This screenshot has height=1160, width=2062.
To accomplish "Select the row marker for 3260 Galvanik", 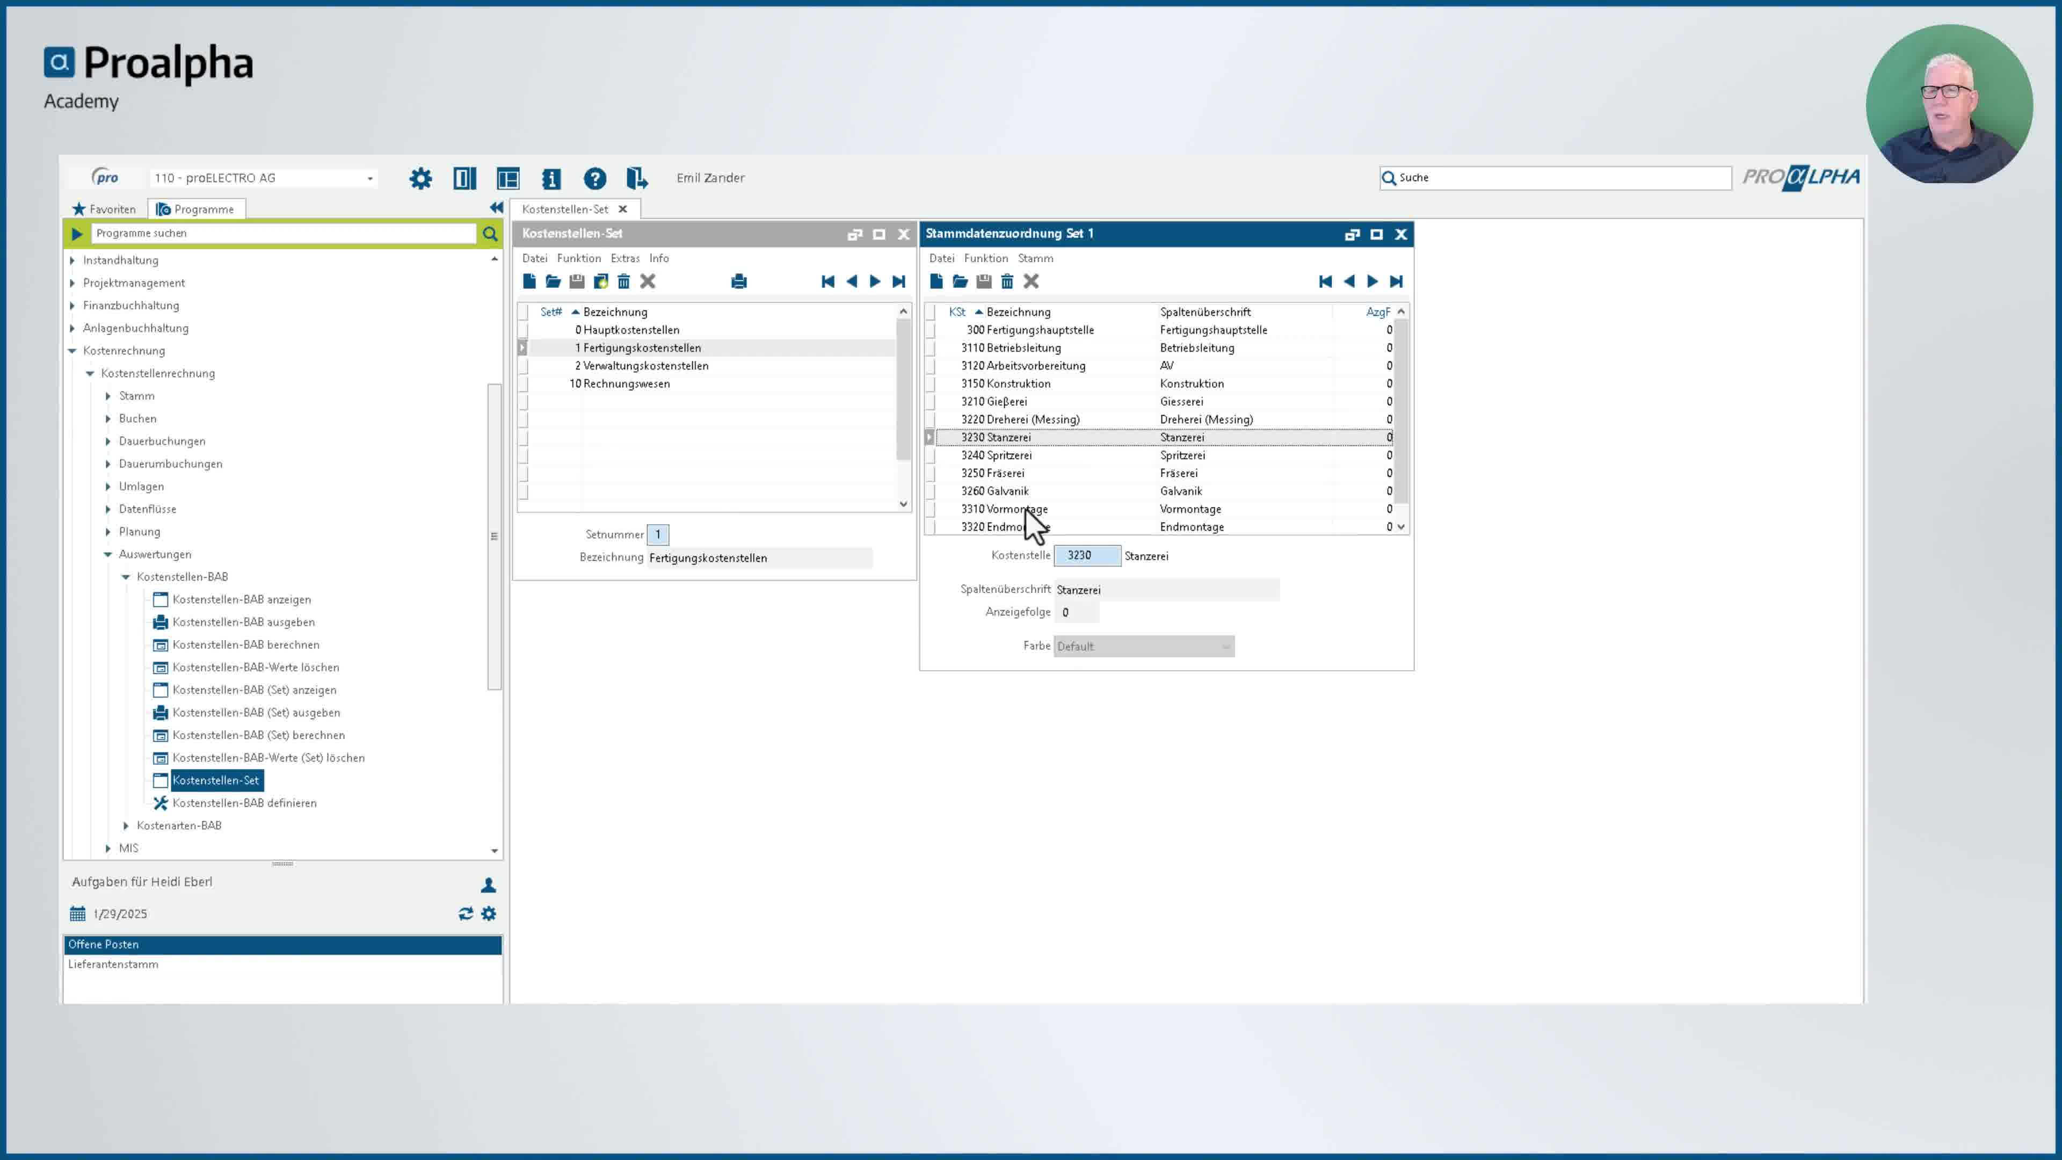I will [930, 491].
